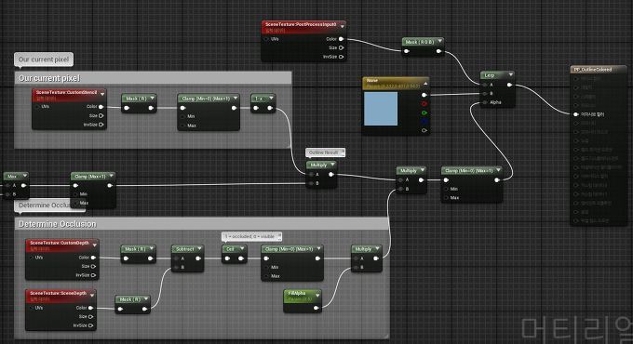Click the light blue color preview of the None parameter
The width and height of the screenshot is (633, 344).
[x=381, y=109]
